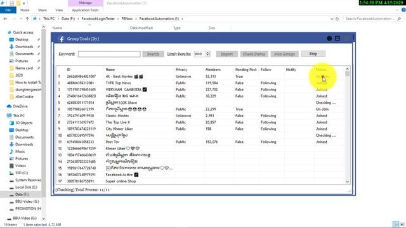The width and height of the screenshot is (406, 228).
Task: Open System Reserved drive in navigation pane
Action: pyautogui.click(x=28, y=180)
